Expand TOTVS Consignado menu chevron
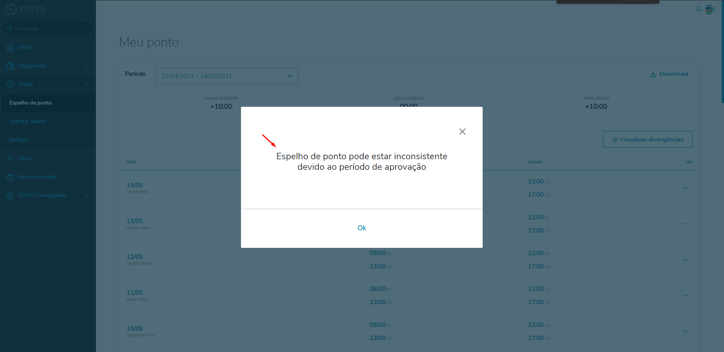 point(87,195)
